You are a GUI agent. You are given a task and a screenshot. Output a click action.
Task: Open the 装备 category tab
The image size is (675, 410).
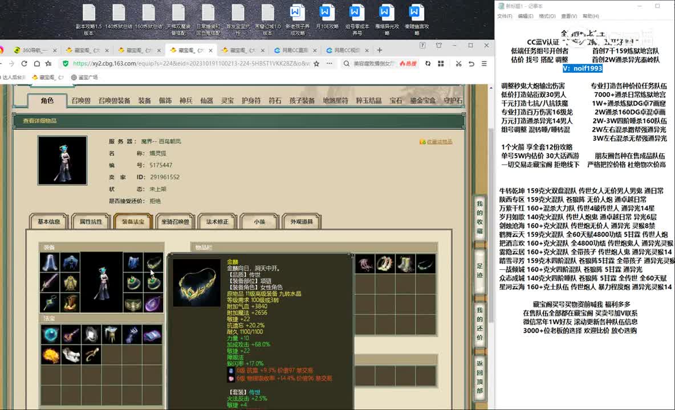coord(144,101)
